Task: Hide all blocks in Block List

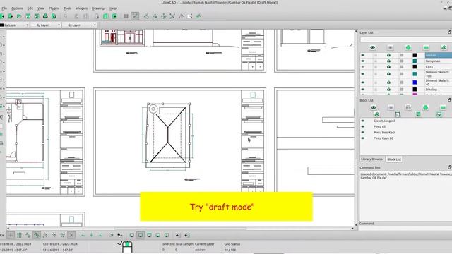Action: pyautogui.click(x=391, y=107)
